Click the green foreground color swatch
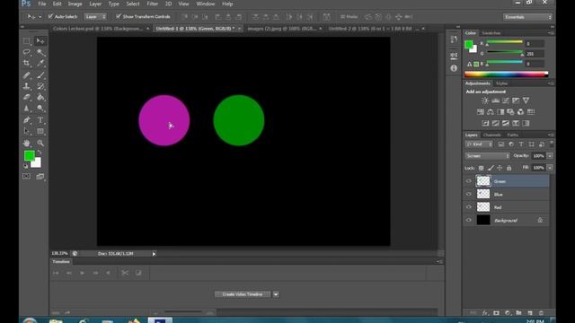This screenshot has width=575, height=323. pos(30,155)
